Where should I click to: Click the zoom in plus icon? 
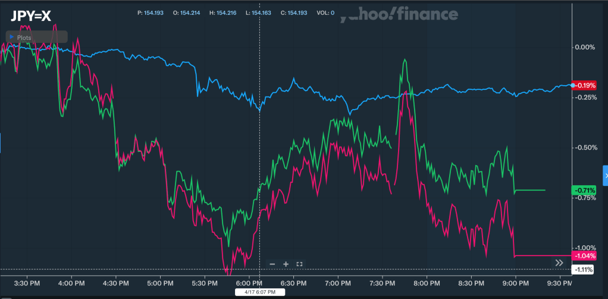point(286,264)
